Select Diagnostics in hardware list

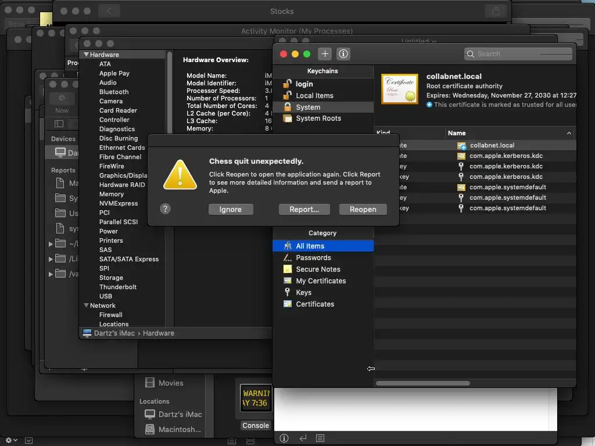[117, 129]
